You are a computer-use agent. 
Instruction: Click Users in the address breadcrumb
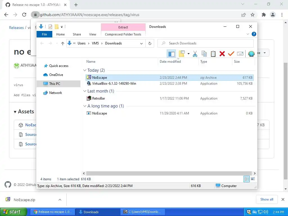[x=82, y=43]
